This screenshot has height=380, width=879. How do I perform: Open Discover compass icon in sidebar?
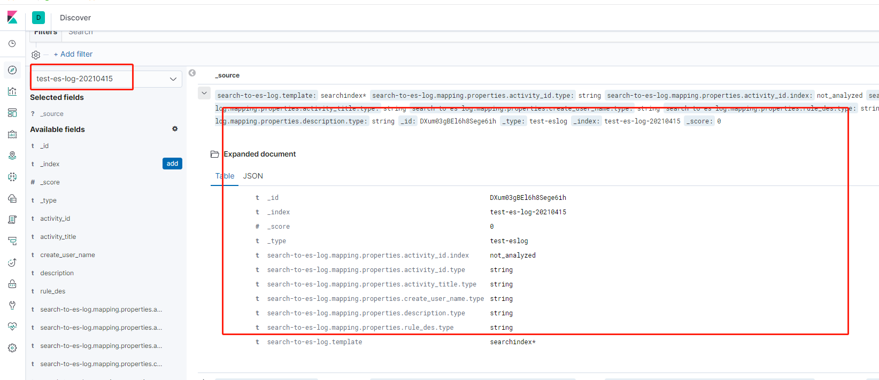click(12, 70)
